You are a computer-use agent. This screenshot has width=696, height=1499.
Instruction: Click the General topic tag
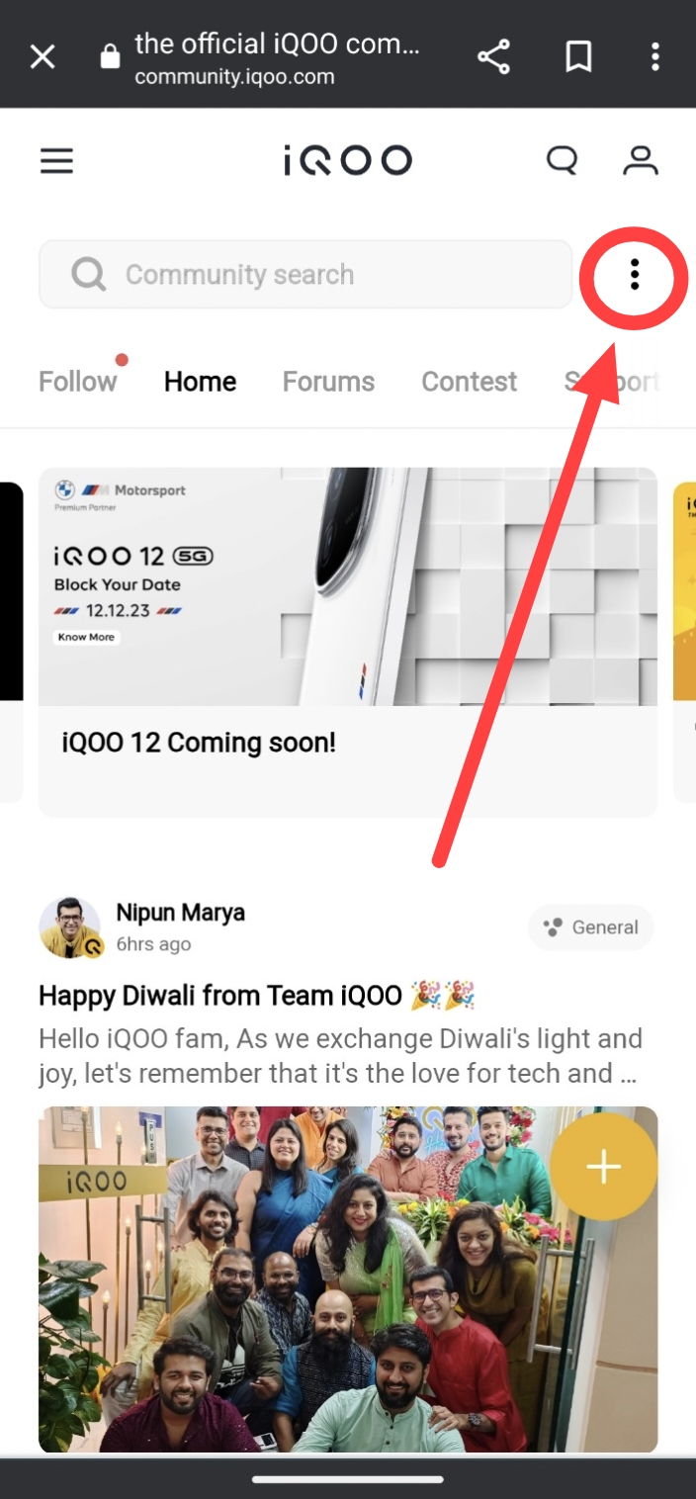(590, 926)
